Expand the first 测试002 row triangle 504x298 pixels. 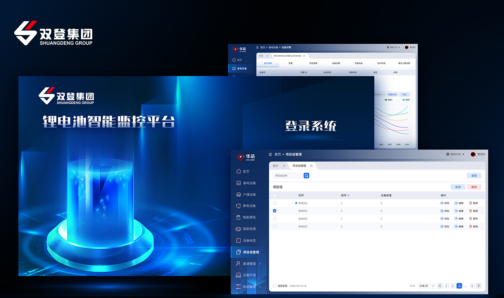(x=296, y=203)
